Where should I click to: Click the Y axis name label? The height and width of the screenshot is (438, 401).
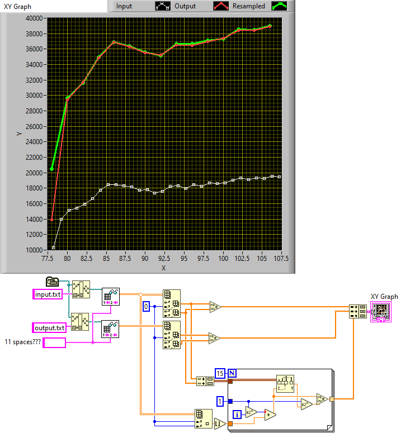pos(19,134)
